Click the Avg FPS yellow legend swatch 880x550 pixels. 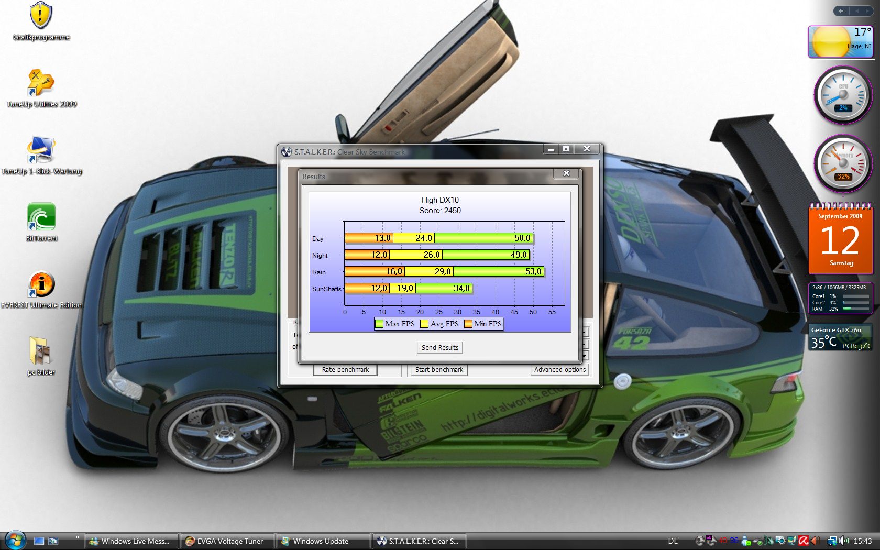click(x=424, y=324)
